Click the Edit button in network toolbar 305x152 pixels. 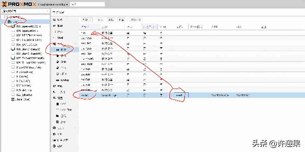point(111,20)
